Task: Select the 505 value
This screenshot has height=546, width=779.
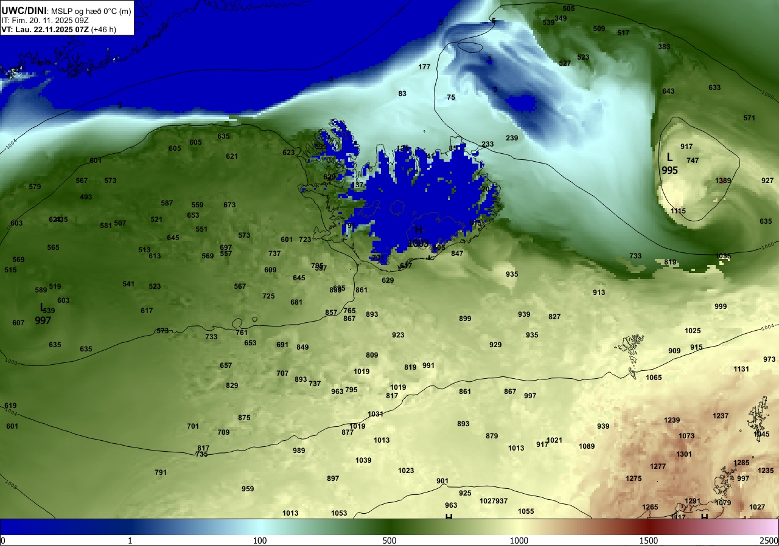Action: [568, 9]
